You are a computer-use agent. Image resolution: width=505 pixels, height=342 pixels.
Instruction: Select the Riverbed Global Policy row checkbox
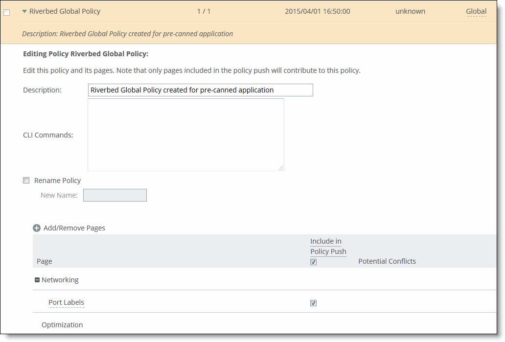click(x=7, y=13)
